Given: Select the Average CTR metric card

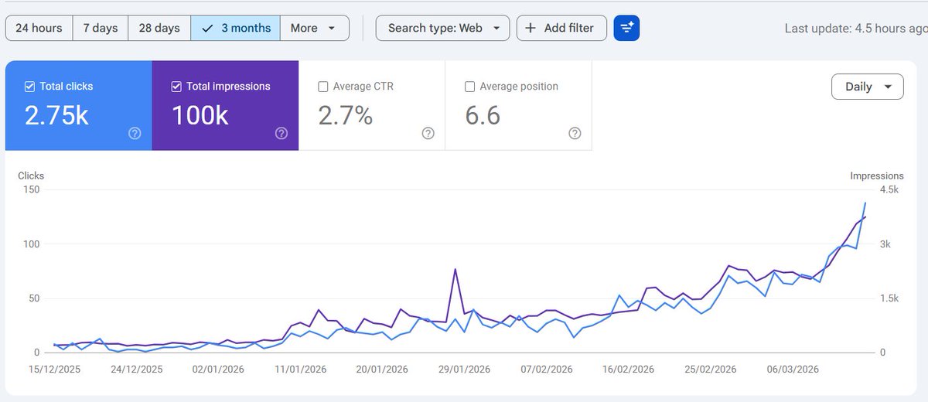Looking at the screenshot, I should [372, 105].
